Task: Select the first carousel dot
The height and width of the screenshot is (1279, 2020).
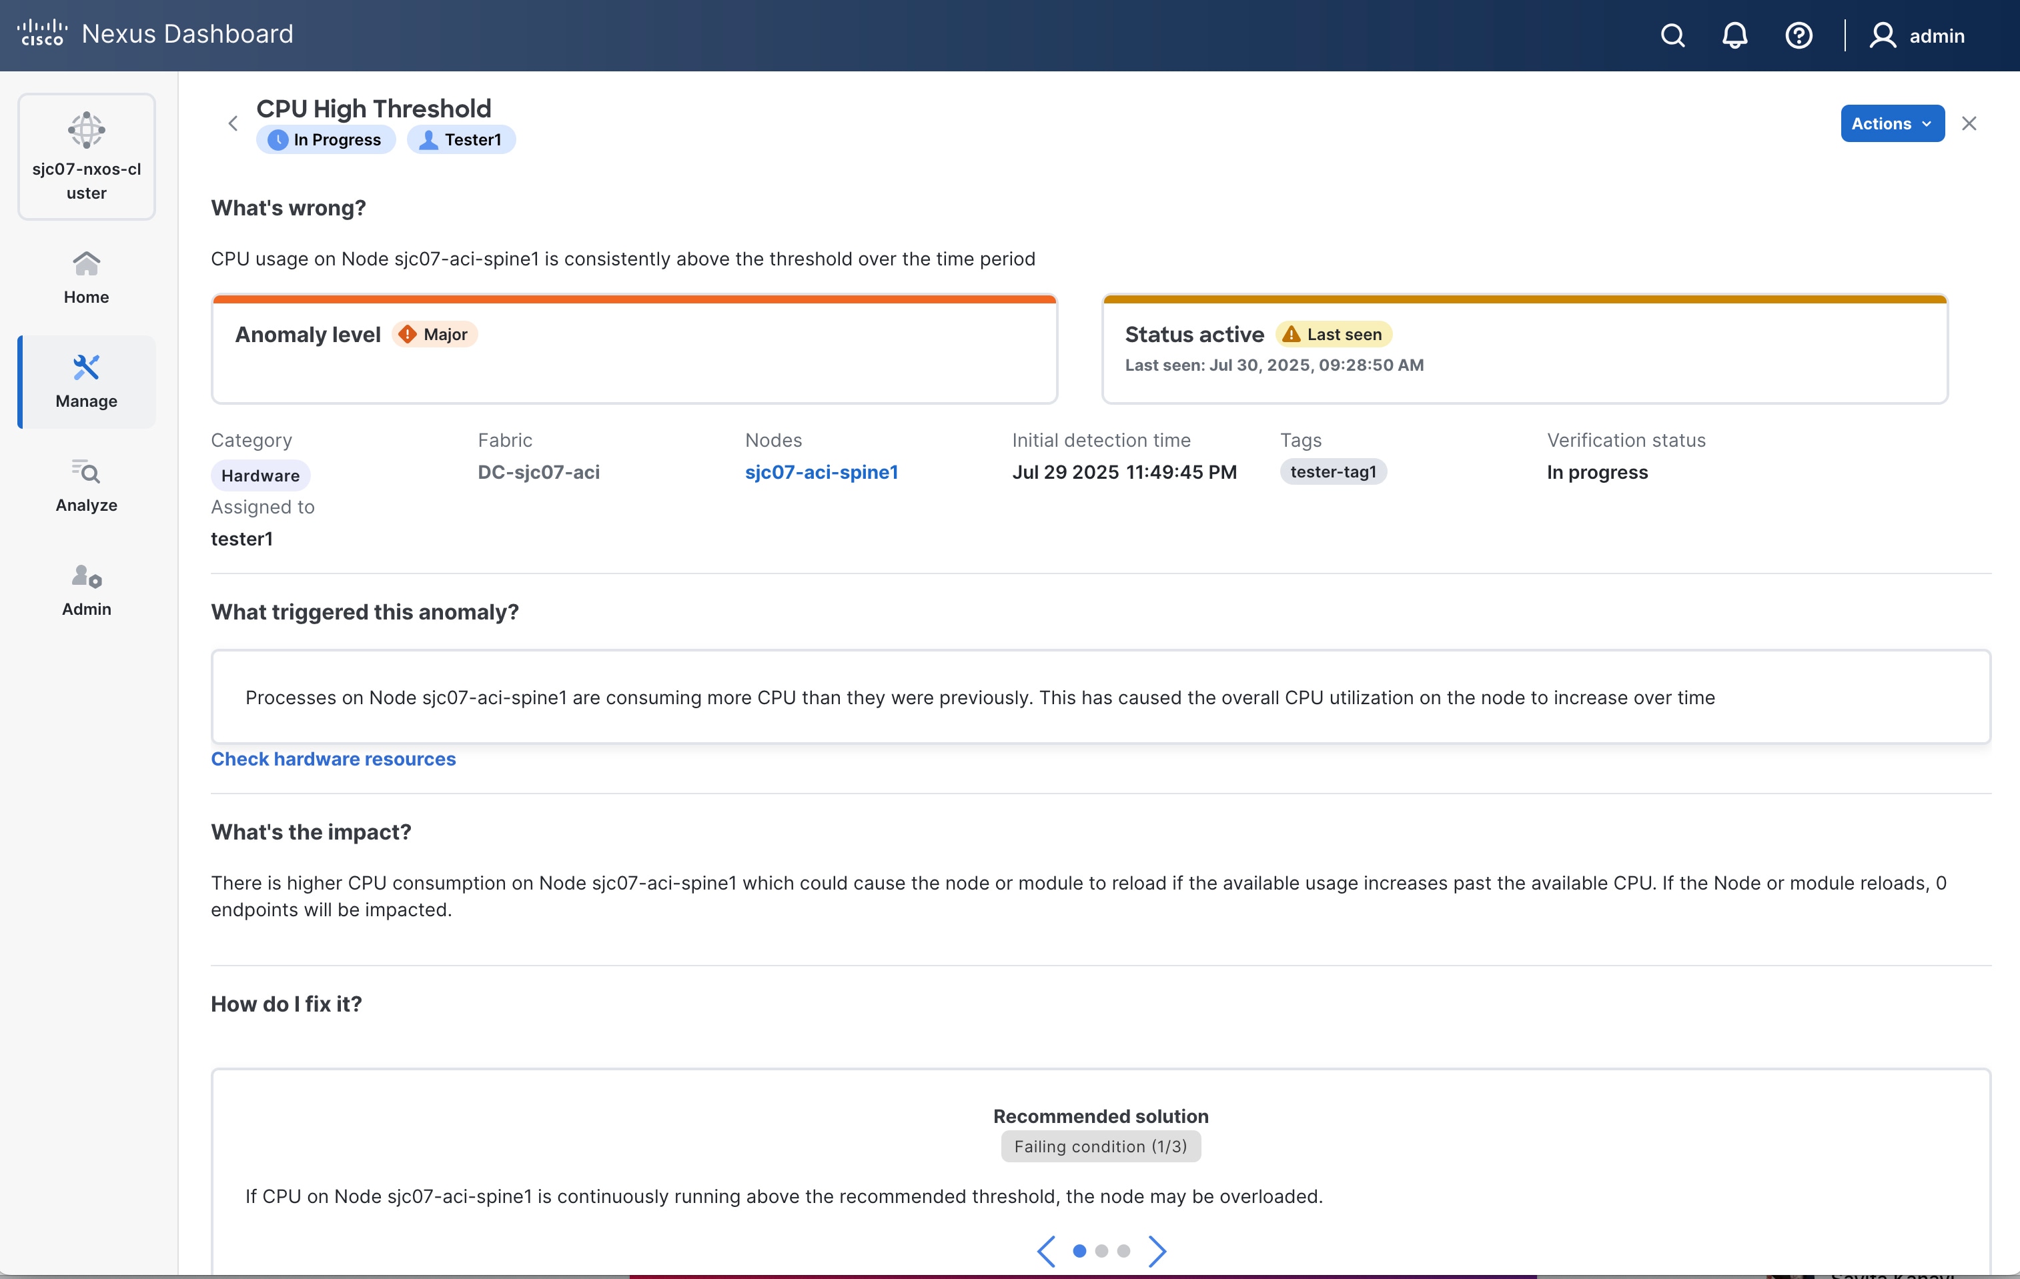Action: tap(1079, 1250)
